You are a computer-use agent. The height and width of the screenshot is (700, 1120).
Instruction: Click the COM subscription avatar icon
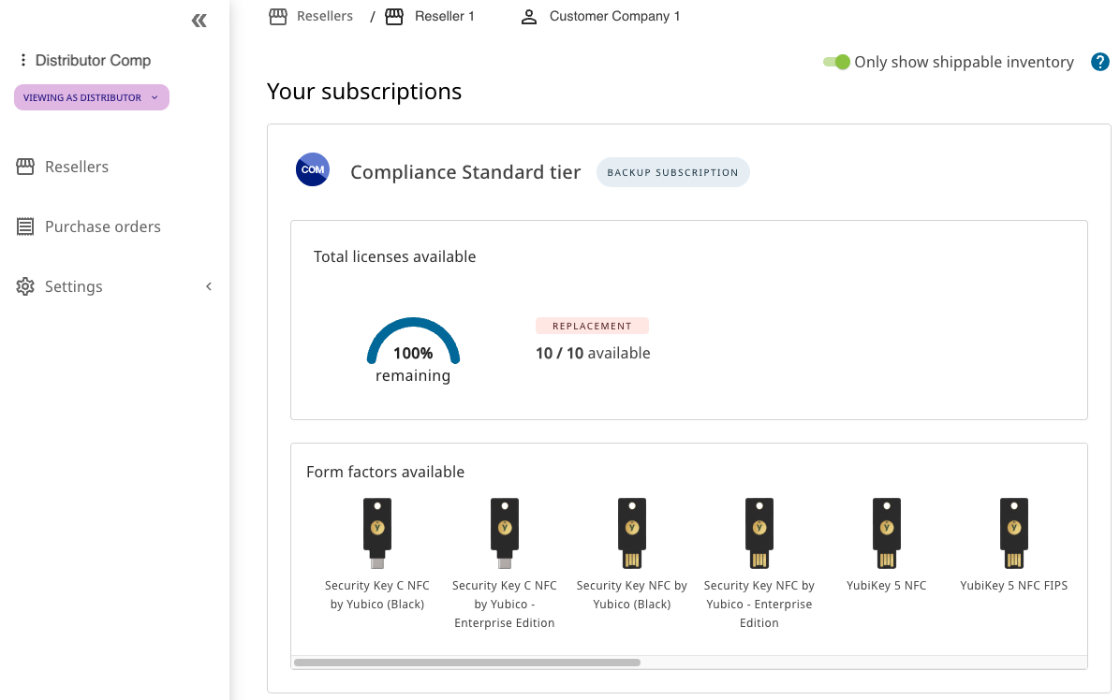coord(313,169)
